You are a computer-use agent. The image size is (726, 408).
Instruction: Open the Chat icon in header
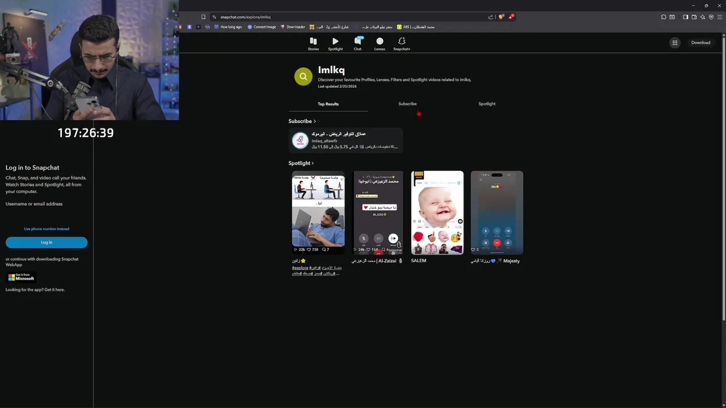[x=357, y=41]
